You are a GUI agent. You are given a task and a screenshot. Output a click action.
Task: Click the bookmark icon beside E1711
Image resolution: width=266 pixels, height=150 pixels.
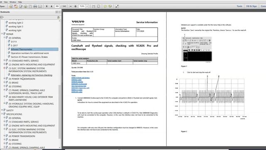9,42
